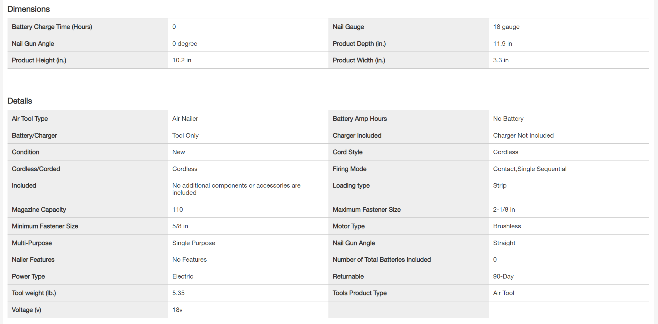Click the Contact,Single Sequential value

530,169
